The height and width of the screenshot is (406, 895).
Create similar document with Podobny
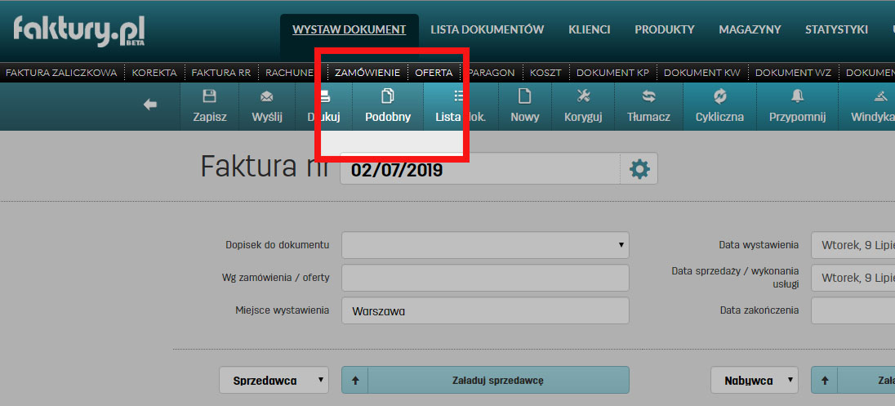pyautogui.click(x=388, y=106)
